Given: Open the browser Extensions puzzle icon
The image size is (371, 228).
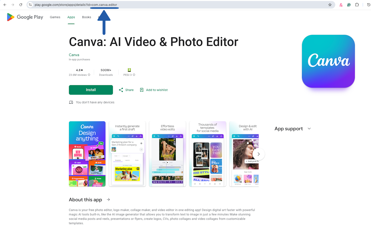Looking at the screenshot, I should click(x=357, y=5).
